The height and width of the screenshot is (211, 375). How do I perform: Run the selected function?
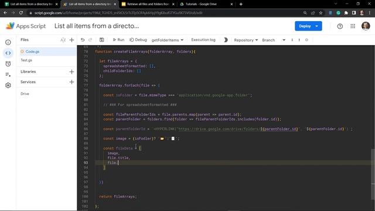(x=118, y=40)
